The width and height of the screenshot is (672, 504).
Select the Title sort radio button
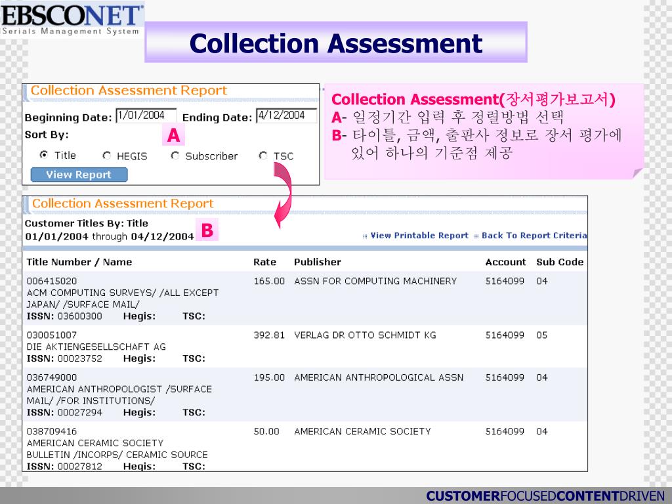point(43,155)
